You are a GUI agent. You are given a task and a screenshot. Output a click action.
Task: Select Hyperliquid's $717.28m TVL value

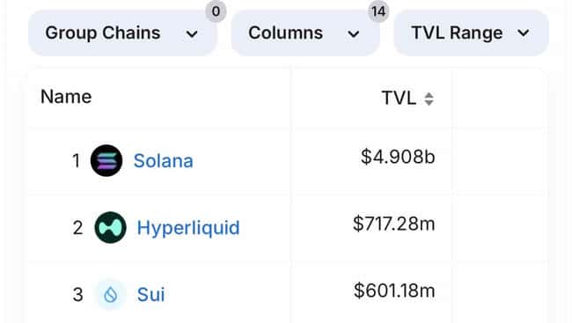click(394, 224)
